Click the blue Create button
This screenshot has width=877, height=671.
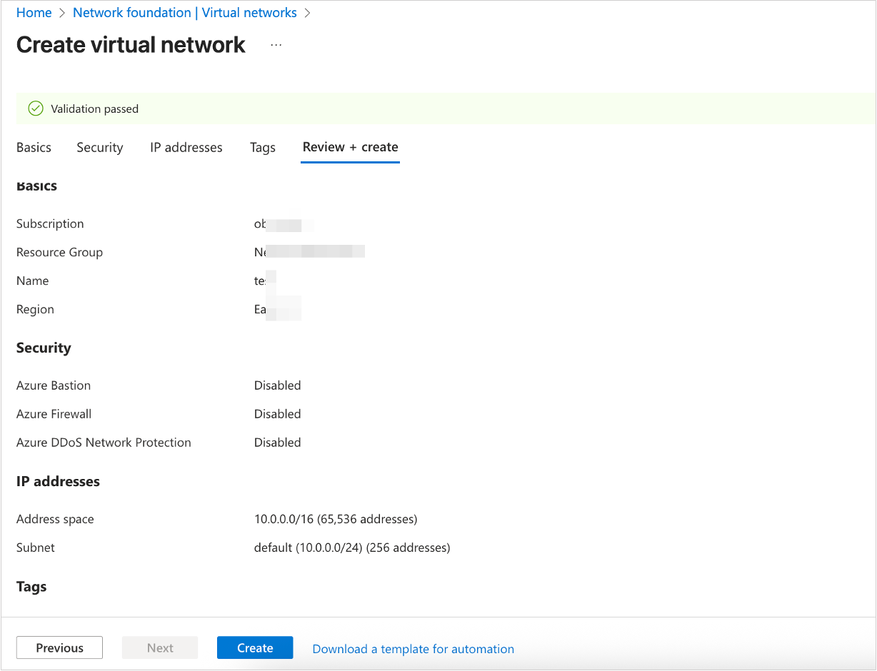point(255,648)
